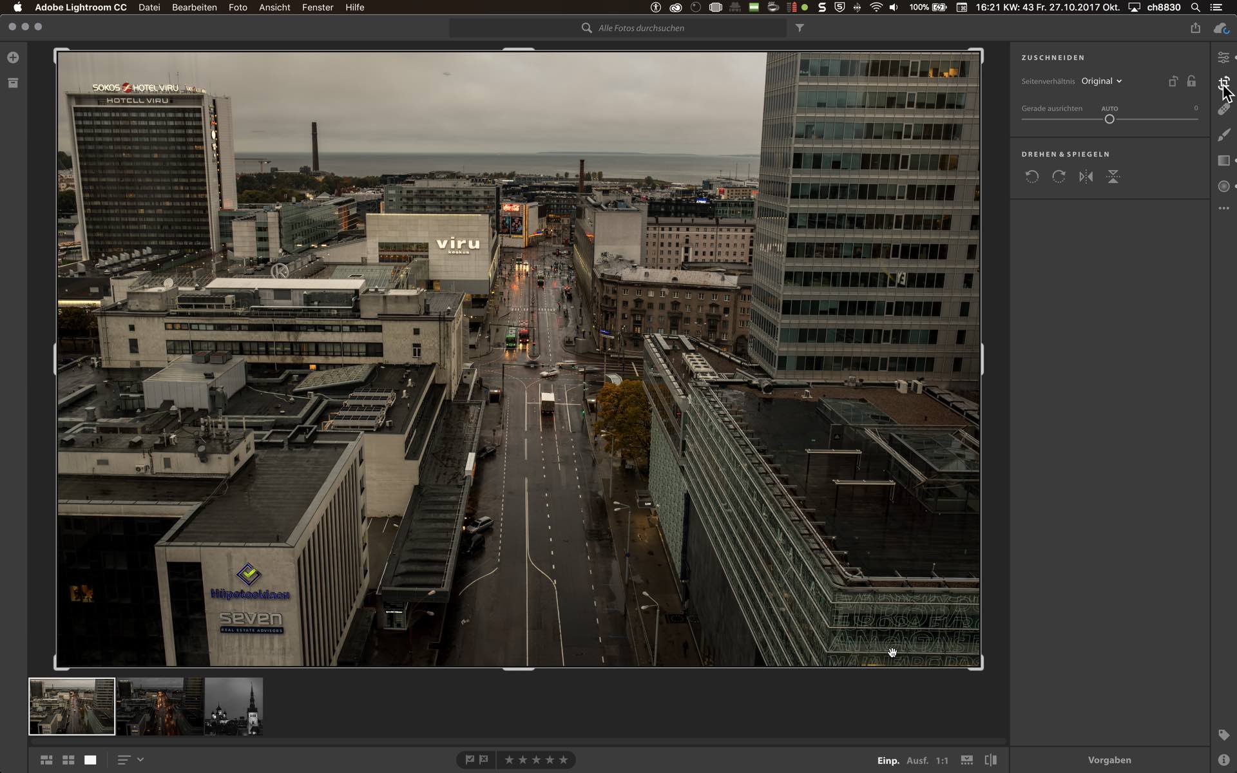Select the Linear Gradient tool
Viewport: 1237px width, 773px height.
click(1223, 160)
